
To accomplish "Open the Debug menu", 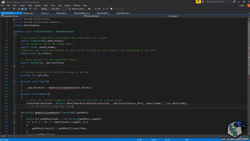I will (37, 5).
